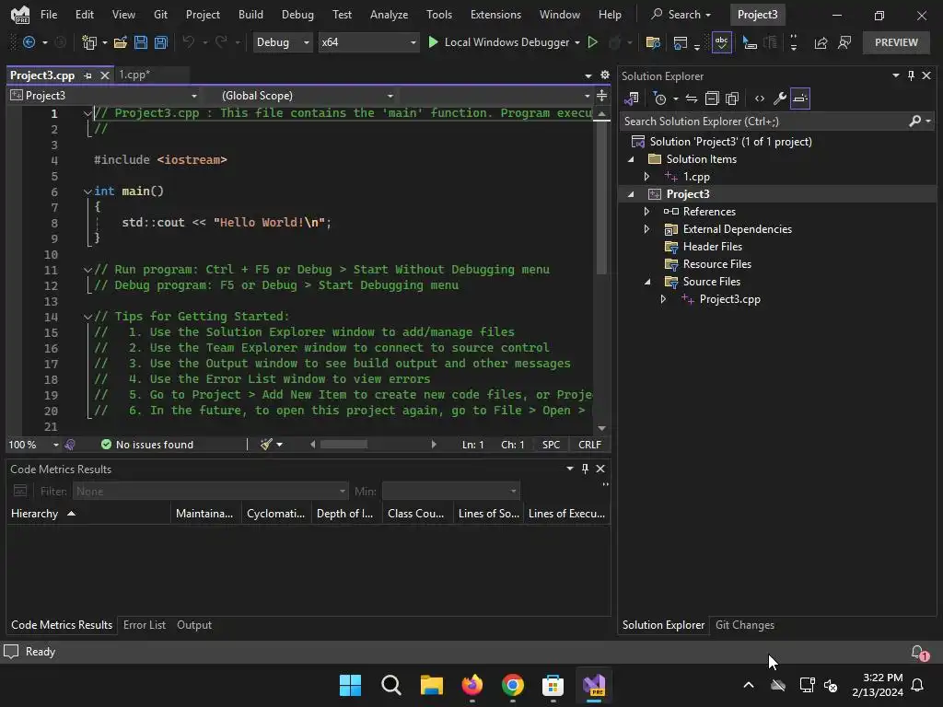Open File Explorer from the taskbar
943x707 pixels.
(431, 685)
